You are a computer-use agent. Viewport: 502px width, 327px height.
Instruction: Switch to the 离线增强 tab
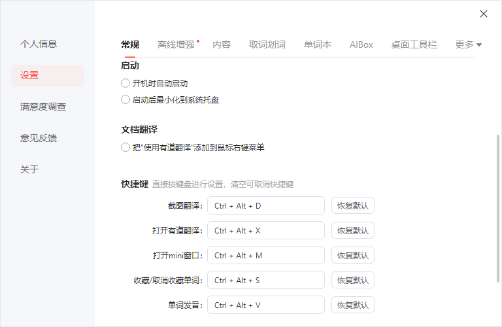pos(176,44)
